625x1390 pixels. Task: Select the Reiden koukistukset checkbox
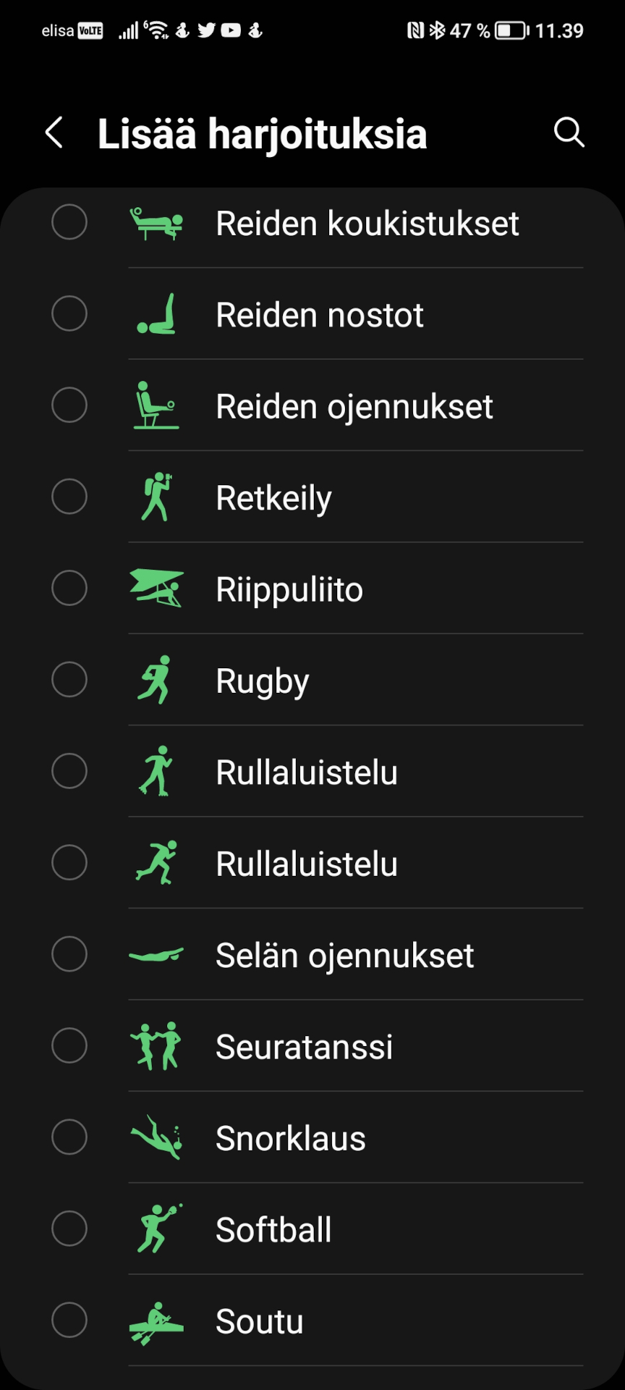point(69,222)
